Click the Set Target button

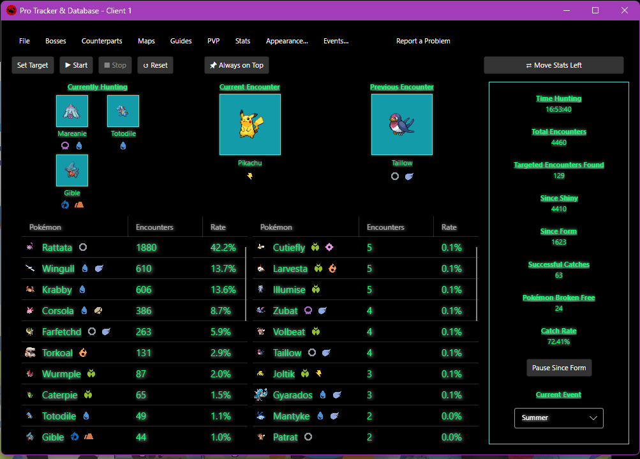click(33, 65)
